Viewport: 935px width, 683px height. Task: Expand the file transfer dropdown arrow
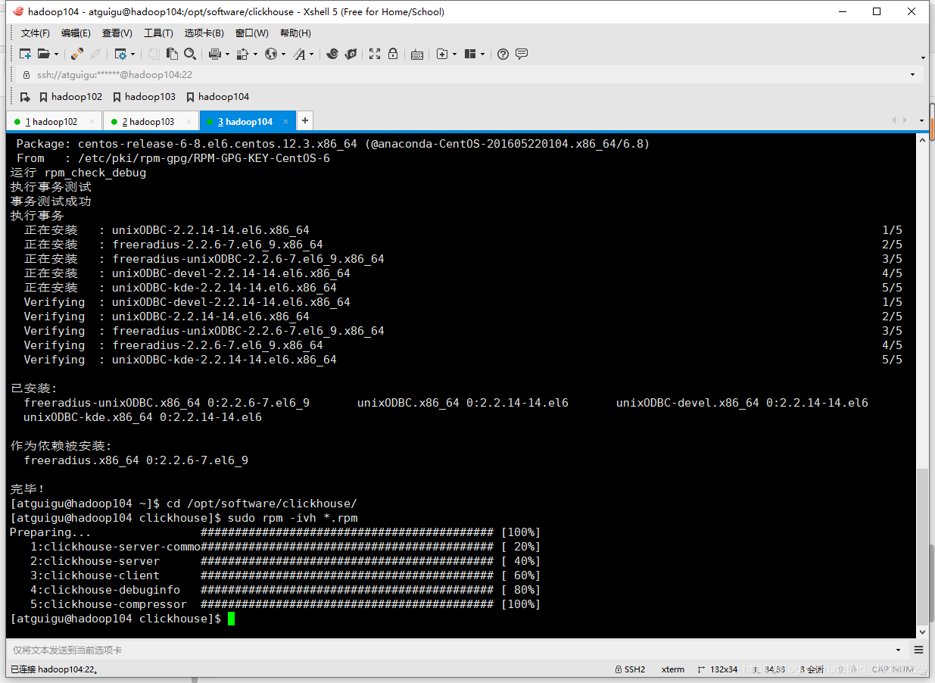pyautogui.click(x=255, y=55)
